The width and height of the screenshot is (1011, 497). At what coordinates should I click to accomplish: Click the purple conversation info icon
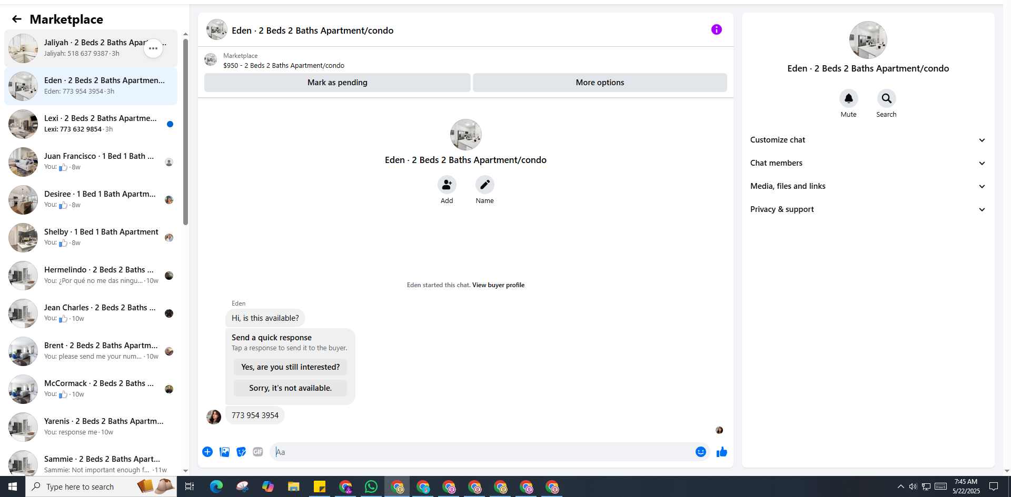pos(716,29)
